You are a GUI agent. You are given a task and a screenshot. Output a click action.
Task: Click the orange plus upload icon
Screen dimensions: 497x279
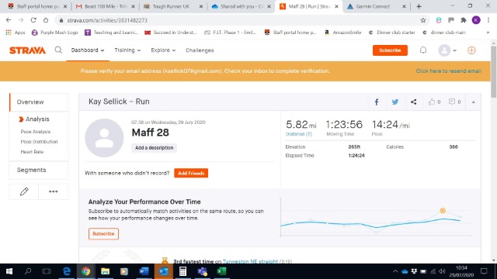pos(471,50)
